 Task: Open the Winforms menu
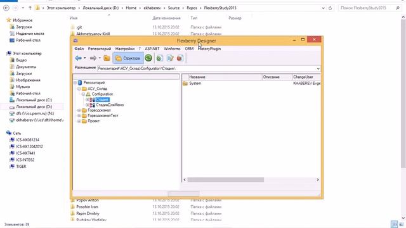point(172,49)
